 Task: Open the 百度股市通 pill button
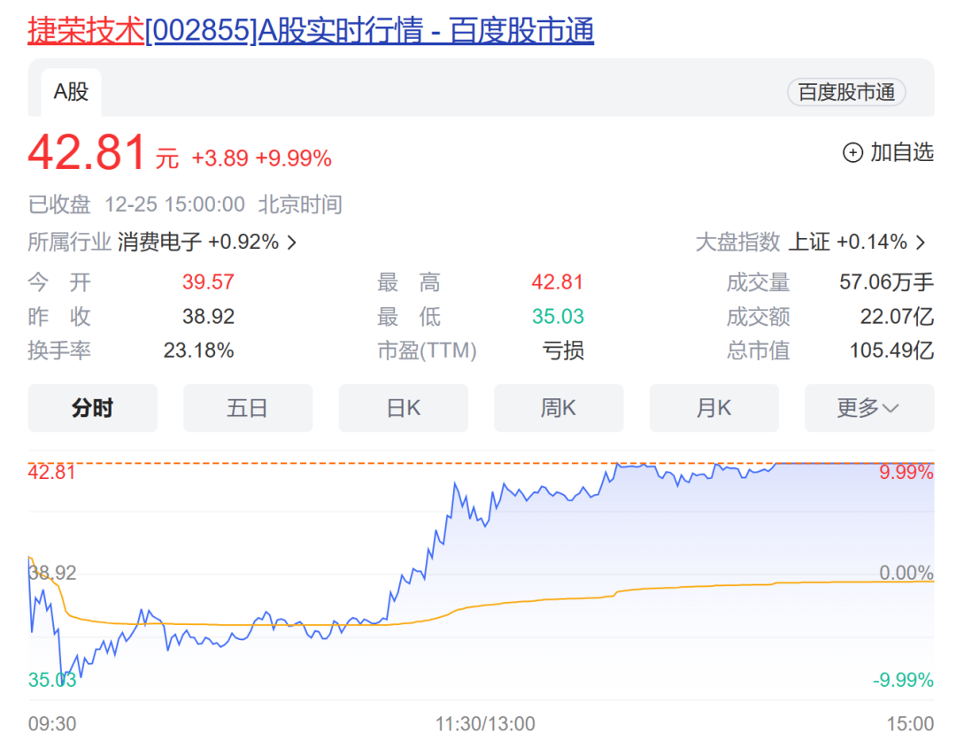[x=846, y=92]
